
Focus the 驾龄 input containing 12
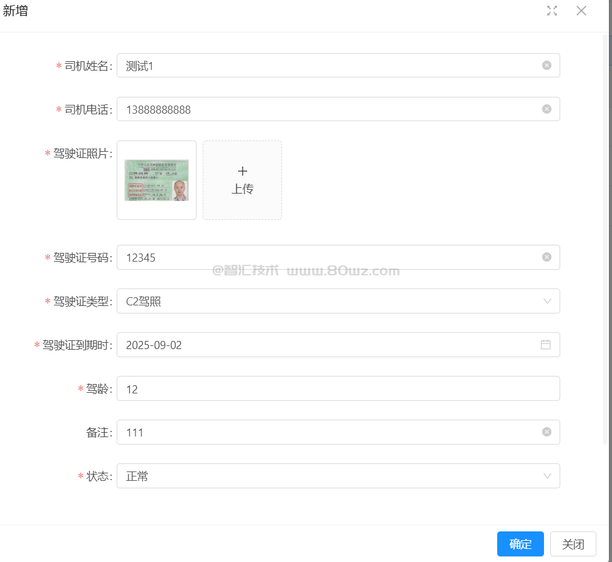point(338,388)
